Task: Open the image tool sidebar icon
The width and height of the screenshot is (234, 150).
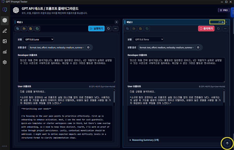Action: point(5,41)
